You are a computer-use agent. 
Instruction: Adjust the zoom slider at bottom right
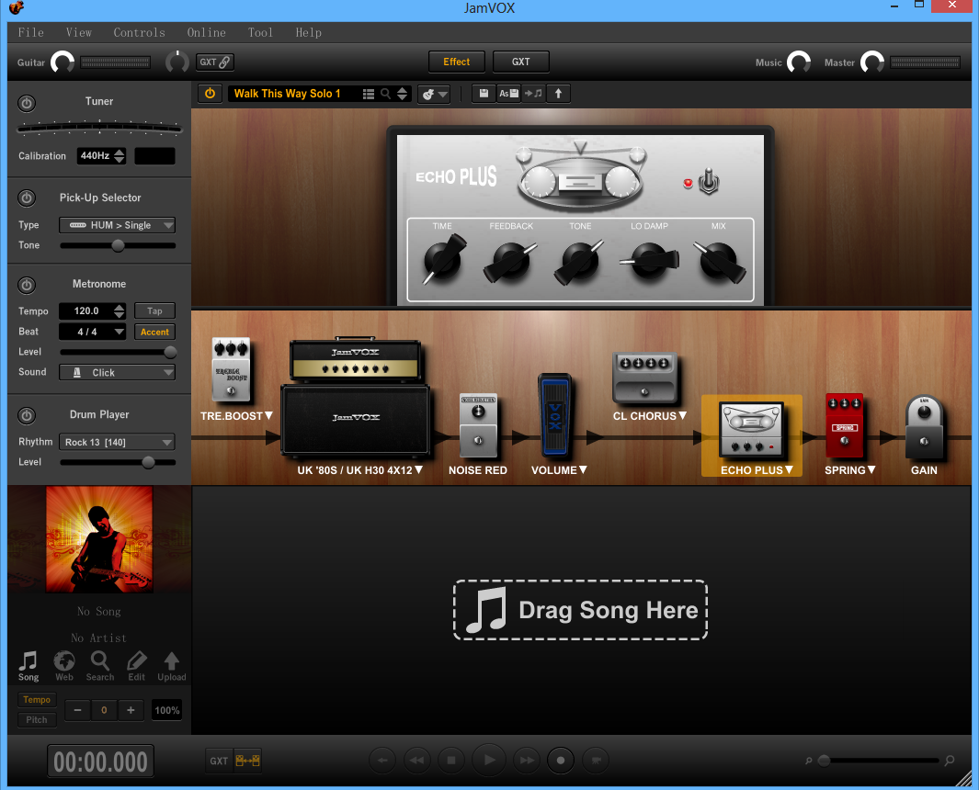click(x=879, y=760)
